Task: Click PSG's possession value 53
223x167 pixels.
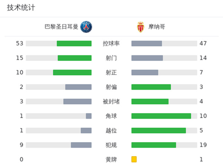Action: pyautogui.click(x=20, y=43)
